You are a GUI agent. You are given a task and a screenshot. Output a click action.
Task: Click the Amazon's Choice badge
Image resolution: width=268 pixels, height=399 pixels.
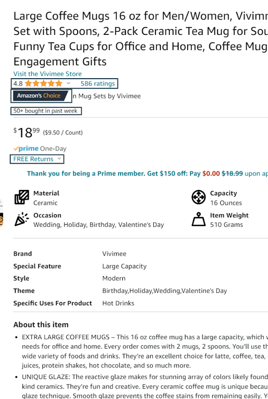[x=41, y=96]
